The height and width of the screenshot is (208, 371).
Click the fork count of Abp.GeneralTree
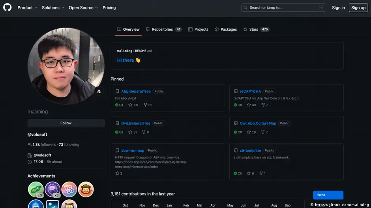pyautogui.click(x=148, y=105)
